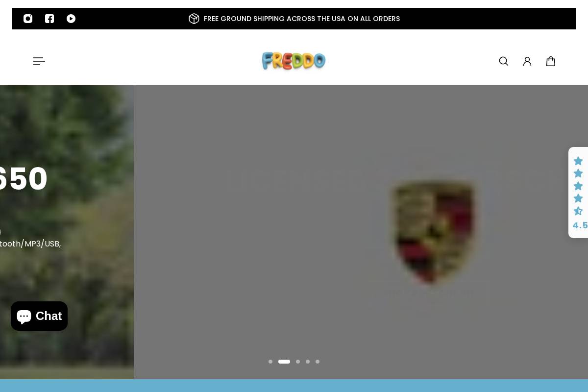Click the Porsche crest hero image
This screenshot has height=392, width=588.
433,230
